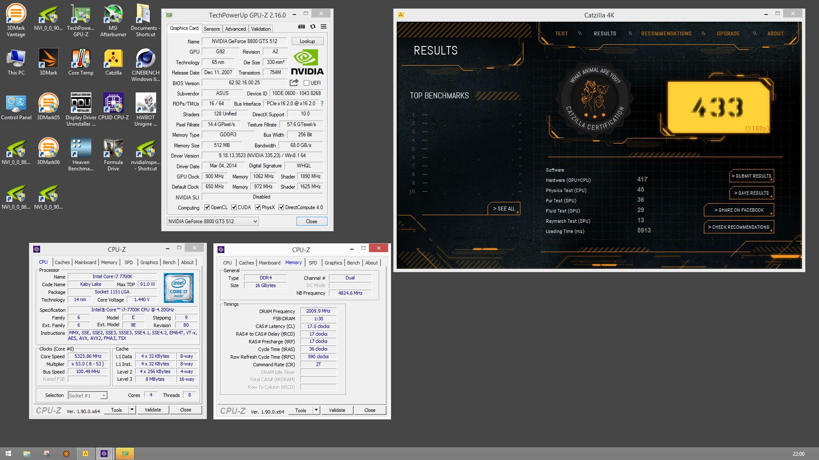Open the Socket #1 selection dropdown

87,396
